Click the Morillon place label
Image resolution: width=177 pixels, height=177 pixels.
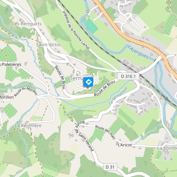(x=7, y=97)
